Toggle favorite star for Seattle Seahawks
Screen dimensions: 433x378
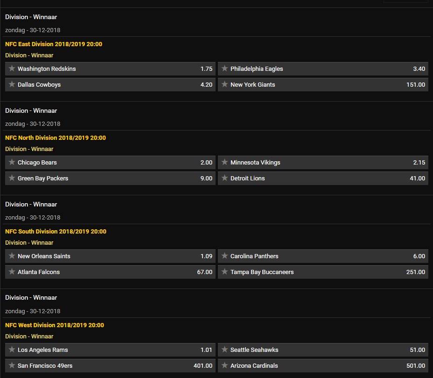pos(225,350)
